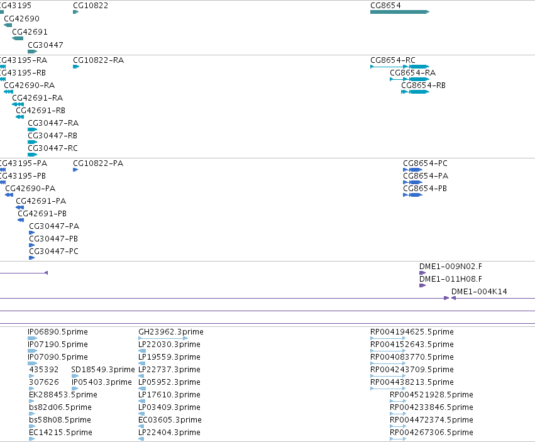Click protein CG30447-PB
This screenshot has width=535, height=442.
[x=31, y=245]
